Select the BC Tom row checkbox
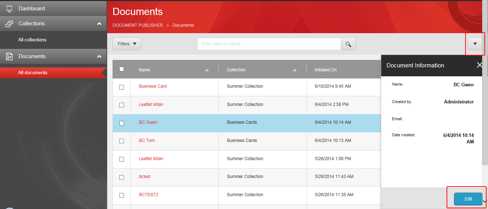This screenshot has height=209, width=488. (121, 141)
